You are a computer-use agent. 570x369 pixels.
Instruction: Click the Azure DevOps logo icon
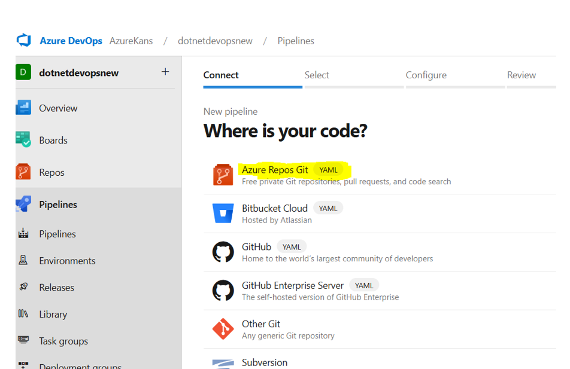[x=24, y=40]
